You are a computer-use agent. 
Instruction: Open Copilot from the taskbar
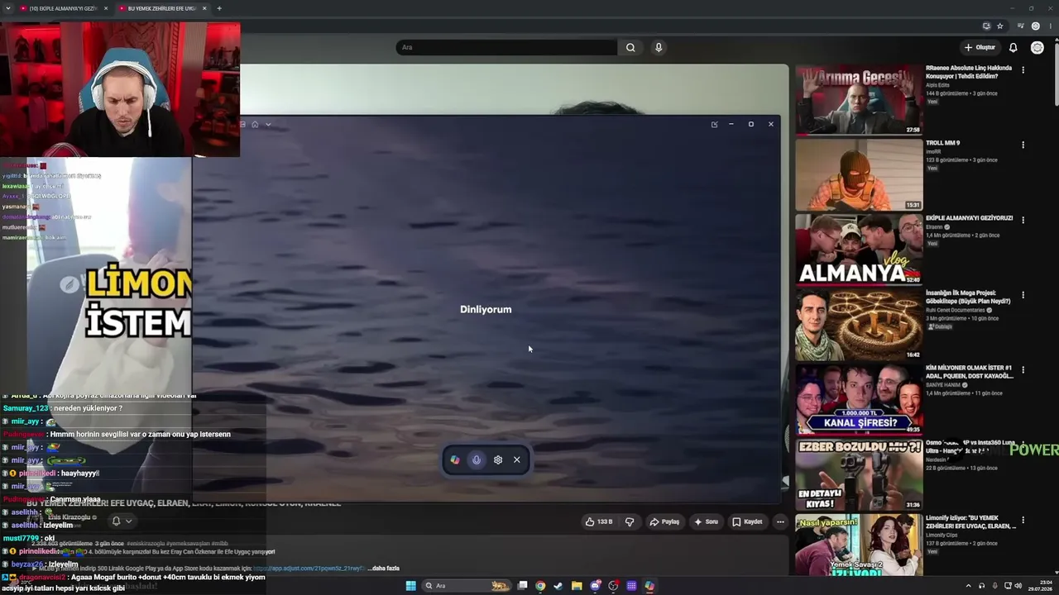pos(649,586)
